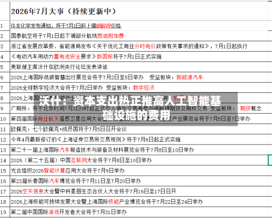Select the 第二十一届上海国际汽车制造技术 exhibition cell
Viewport: 272px width, 218px height.
point(139,150)
